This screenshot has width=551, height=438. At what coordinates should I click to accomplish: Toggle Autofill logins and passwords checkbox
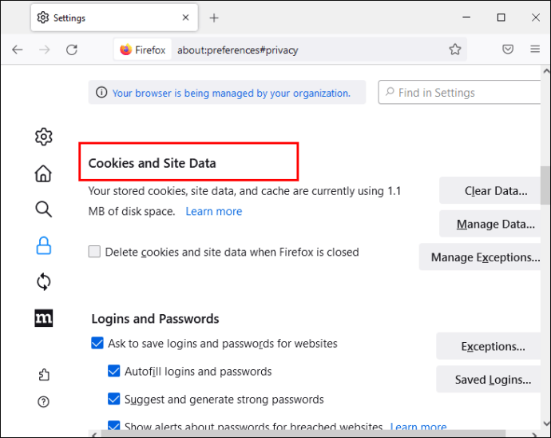[114, 371]
